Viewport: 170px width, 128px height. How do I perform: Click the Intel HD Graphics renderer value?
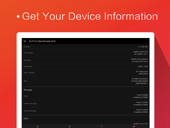(139, 60)
